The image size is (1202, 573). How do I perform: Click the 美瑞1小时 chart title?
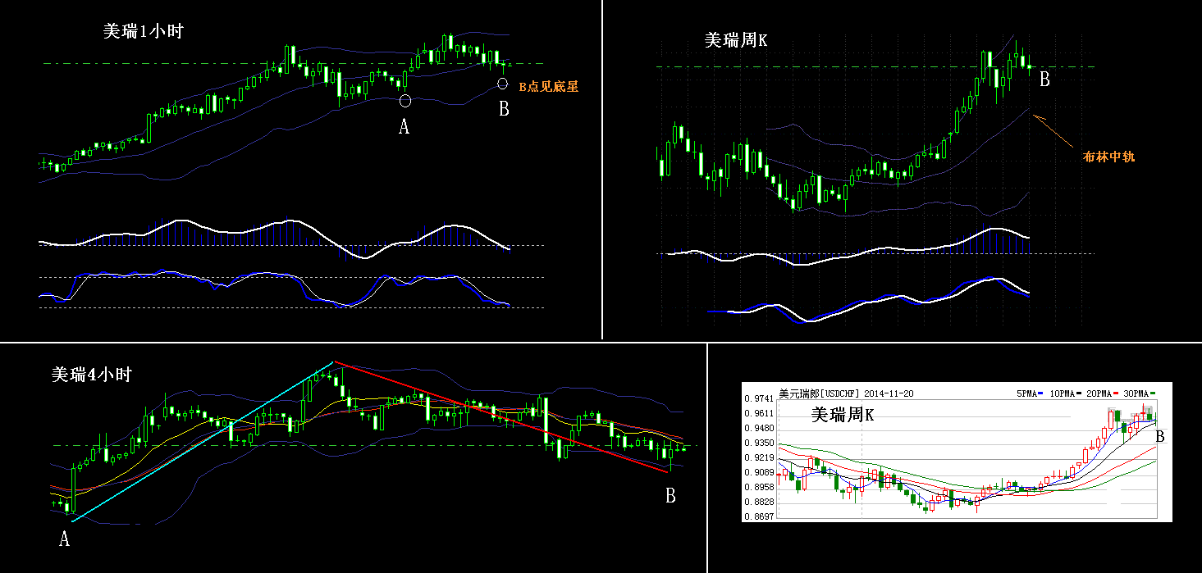143,33
